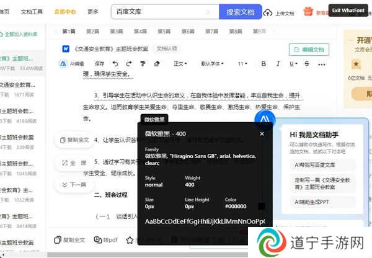Viewport: 372px width, 258px height.
Task: Open the 默认字体 font dropdown
Action: (212, 64)
